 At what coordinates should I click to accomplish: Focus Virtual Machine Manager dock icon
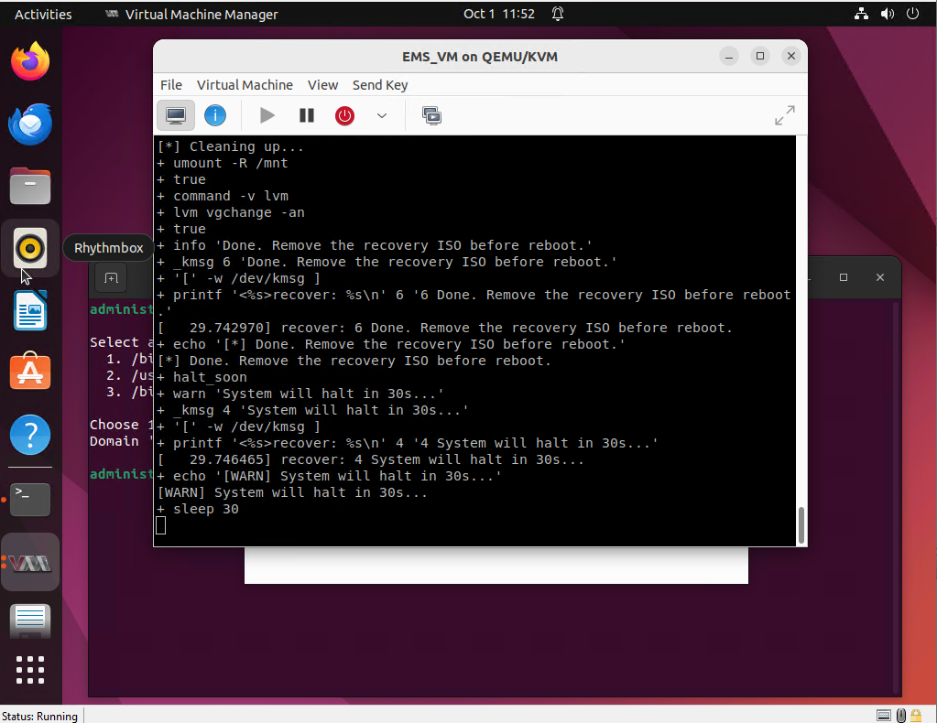click(30, 563)
